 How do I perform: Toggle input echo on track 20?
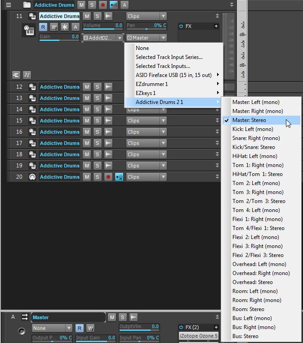119,177
